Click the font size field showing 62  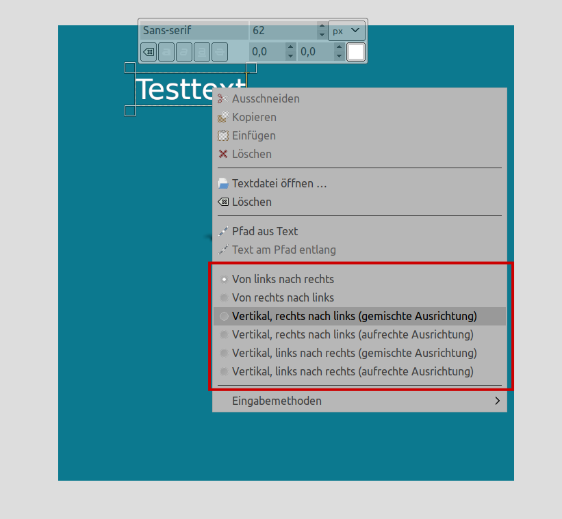(x=283, y=30)
